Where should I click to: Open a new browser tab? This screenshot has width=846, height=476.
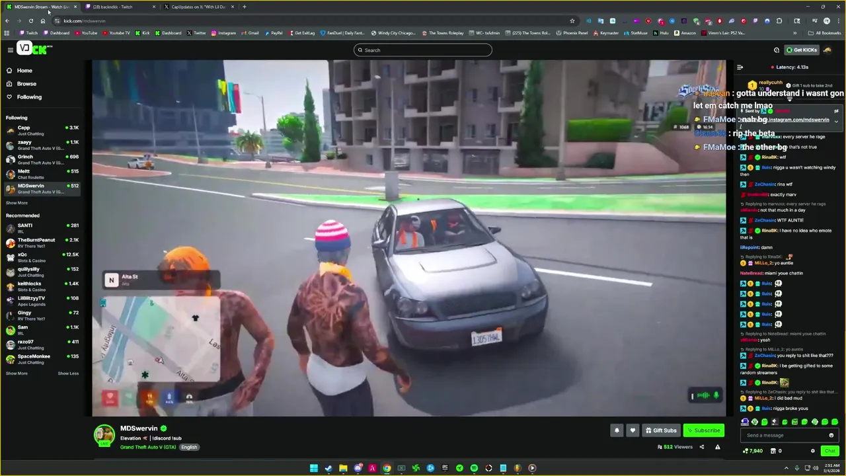tap(245, 7)
